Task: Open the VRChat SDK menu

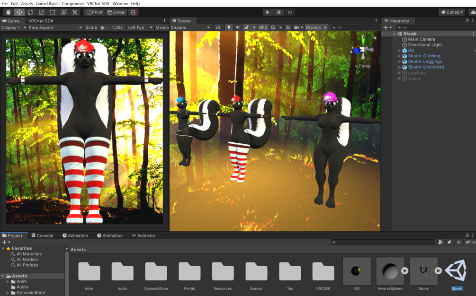Action: [98, 4]
